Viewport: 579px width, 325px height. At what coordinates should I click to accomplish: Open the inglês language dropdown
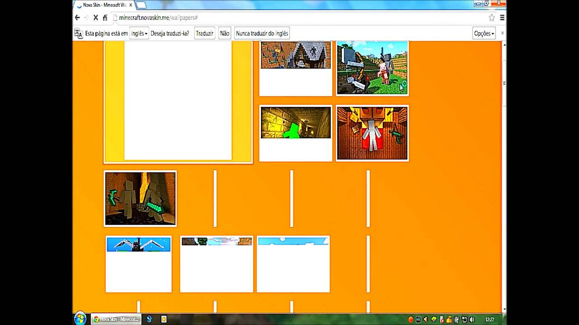tap(139, 33)
